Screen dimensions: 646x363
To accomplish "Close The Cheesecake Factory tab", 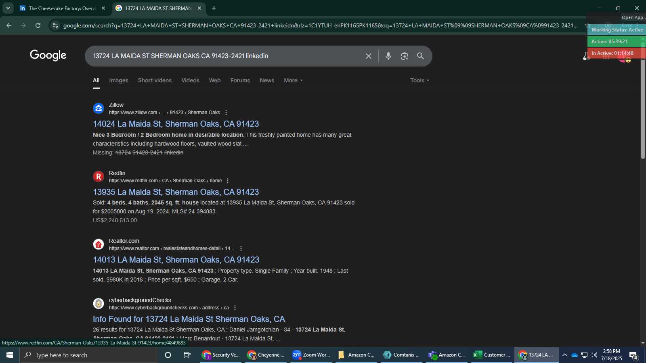I will coord(103,8).
